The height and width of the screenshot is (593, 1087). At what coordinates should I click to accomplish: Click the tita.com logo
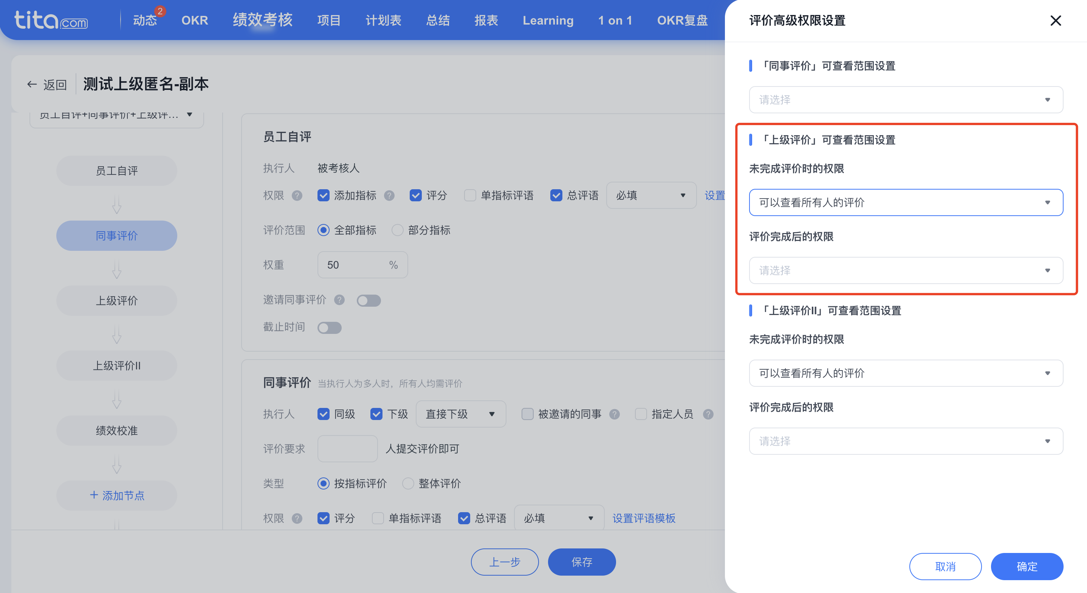pos(51,20)
